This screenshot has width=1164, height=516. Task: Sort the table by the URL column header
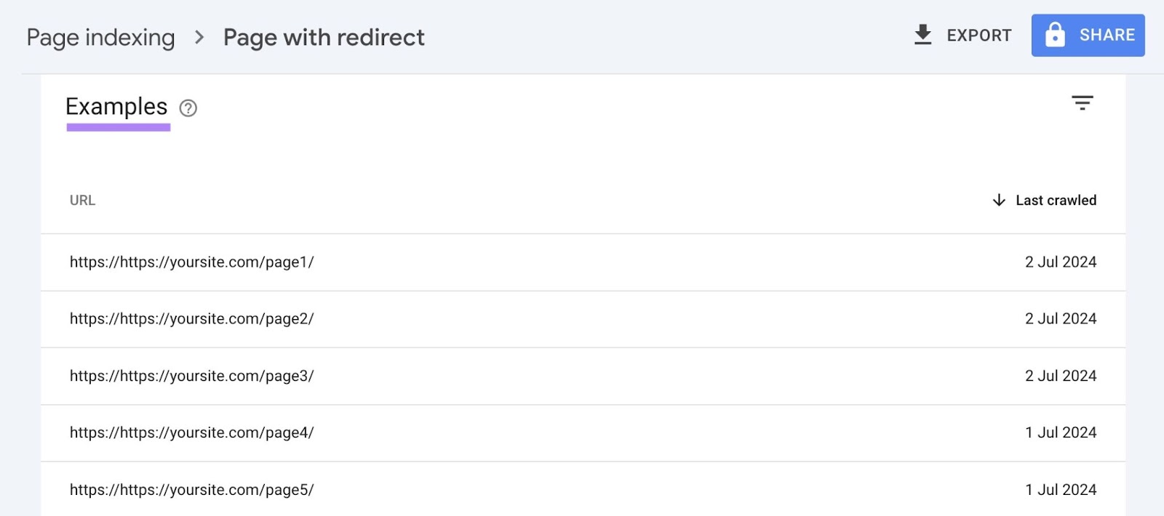pos(82,200)
